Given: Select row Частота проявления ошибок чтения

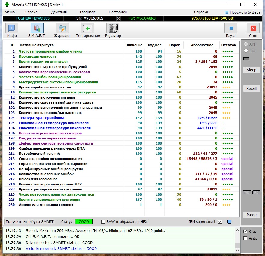Looking at the screenshot, I should 122,51.
